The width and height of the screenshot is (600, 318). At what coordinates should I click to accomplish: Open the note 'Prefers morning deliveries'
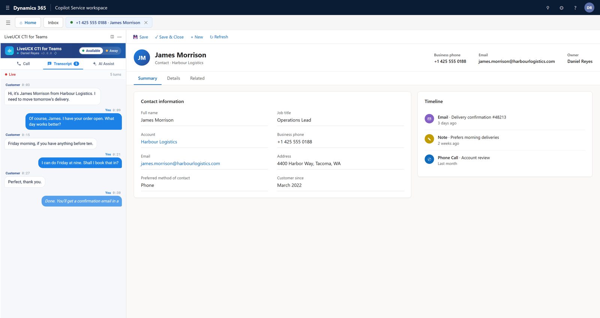[x=468, y=138]
